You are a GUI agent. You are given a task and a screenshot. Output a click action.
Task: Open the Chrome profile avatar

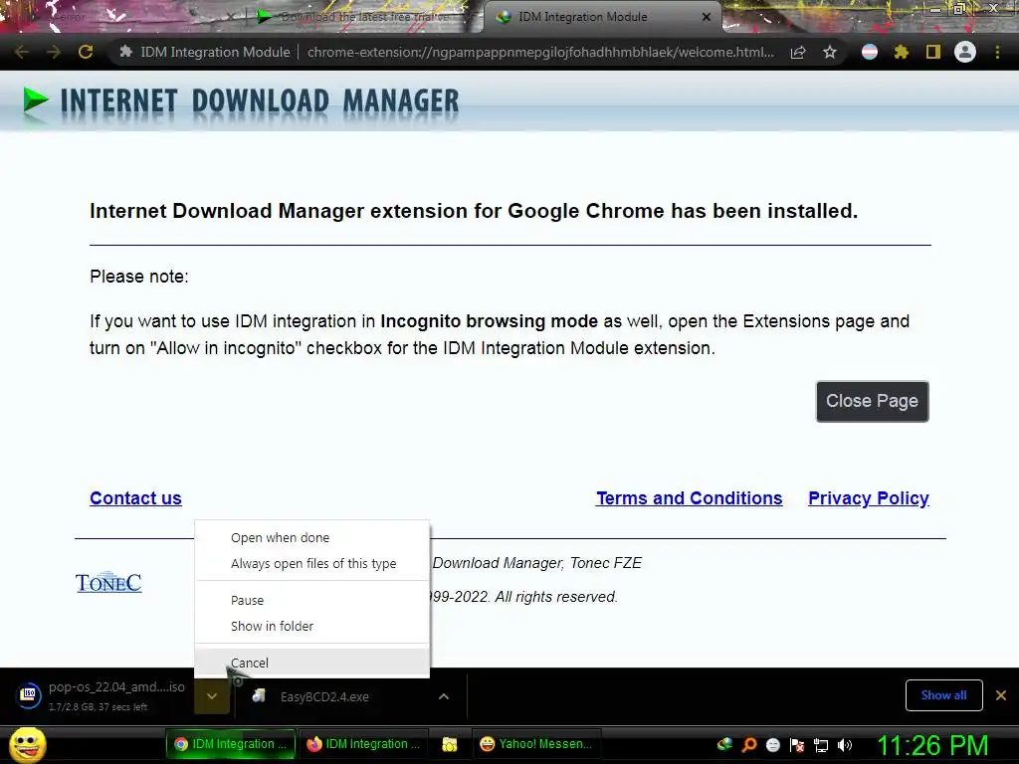965,52
